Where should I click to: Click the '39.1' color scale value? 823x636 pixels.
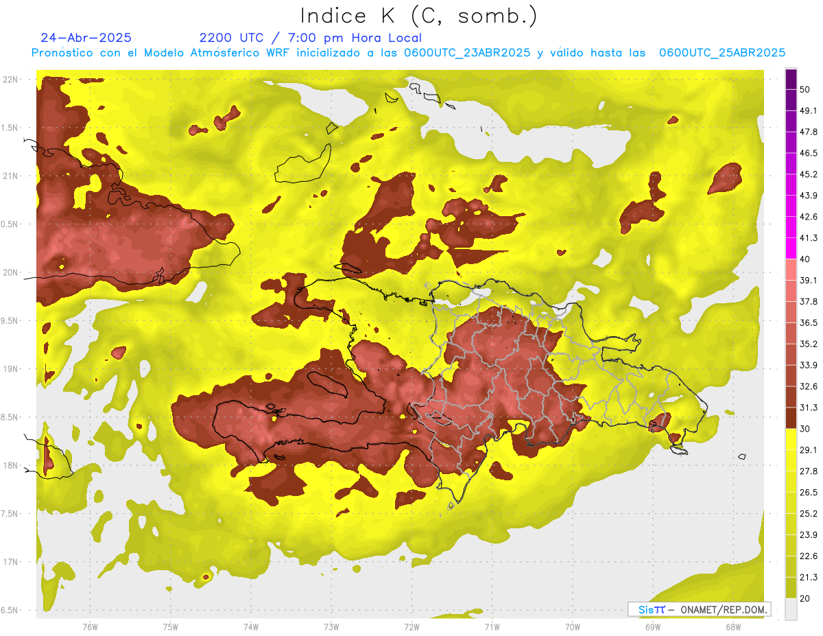(809, 281)
